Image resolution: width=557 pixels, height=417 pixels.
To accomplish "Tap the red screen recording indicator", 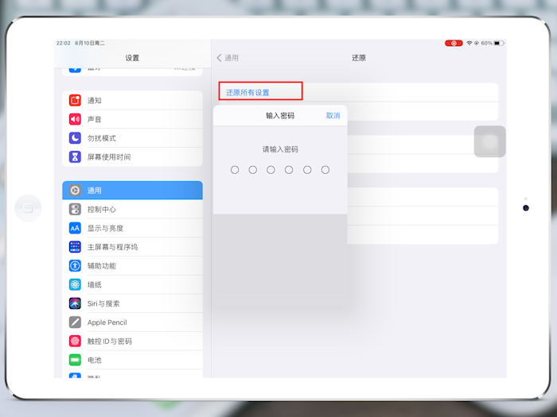I will tap(454, 43).
